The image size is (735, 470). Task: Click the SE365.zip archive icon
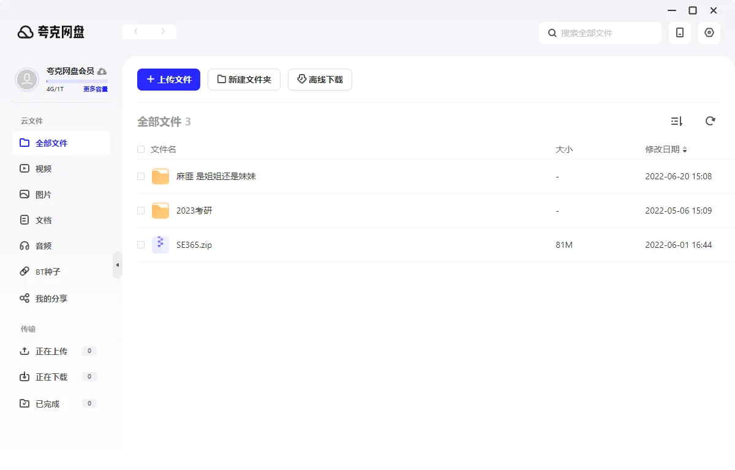coord(160,245)
